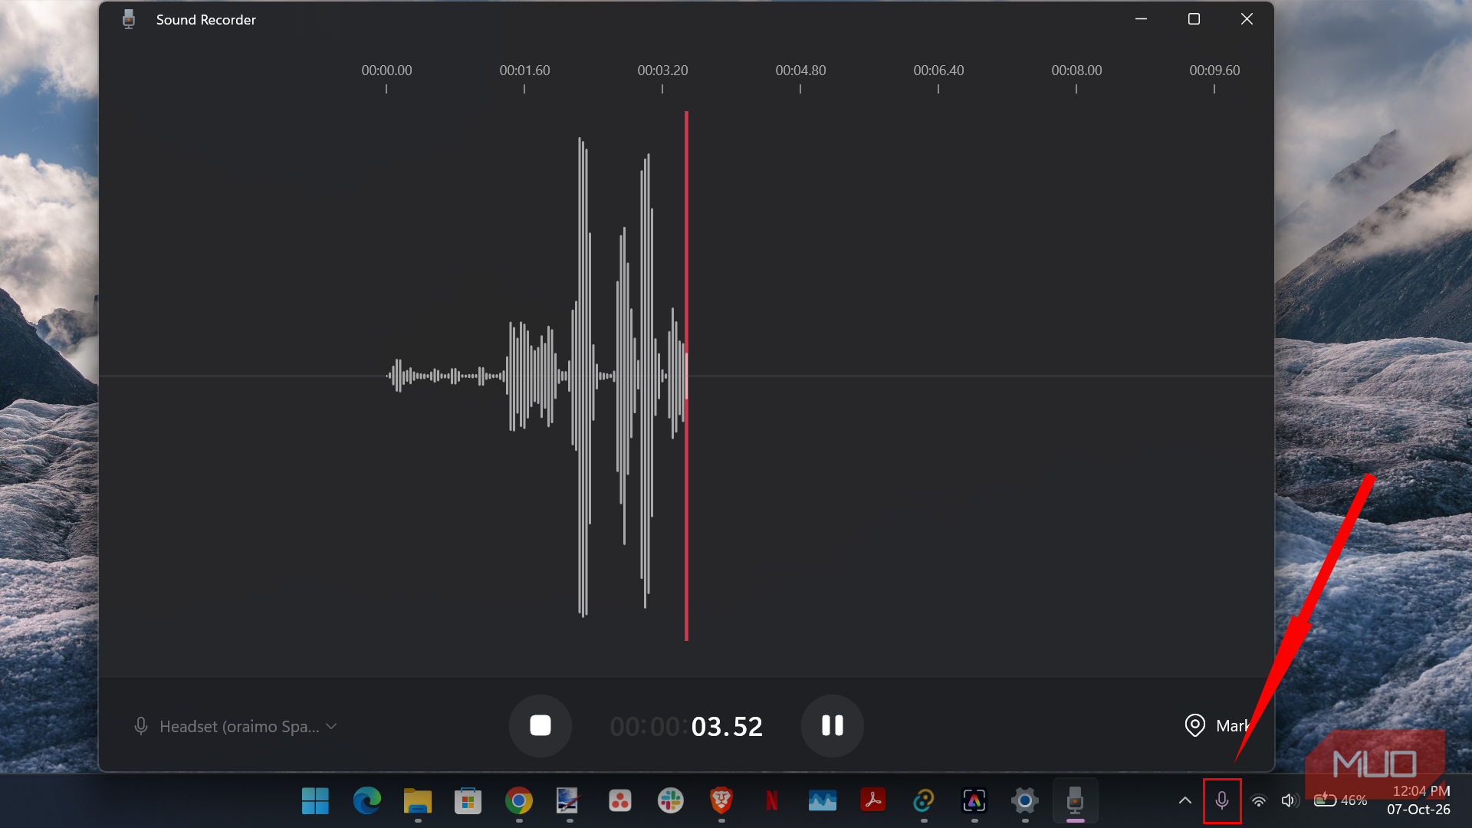Viewport: 1472px width, 828px height.
Task: Open Netflix from the taskbar
Action: 771,801
